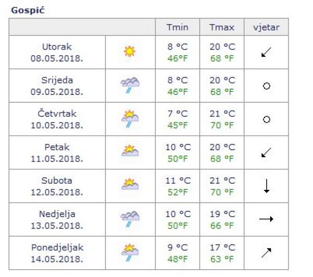313x277 pixels.
Task: Click the 21 °C maximum temperature for Četvrtak
Action: 222,114
